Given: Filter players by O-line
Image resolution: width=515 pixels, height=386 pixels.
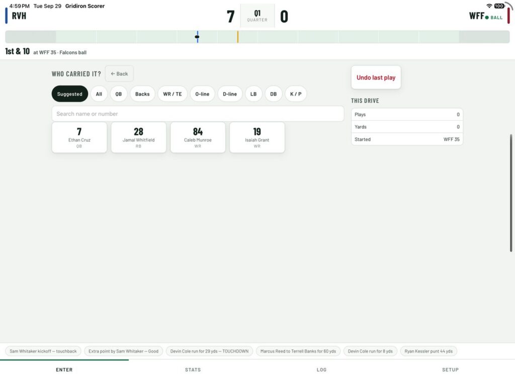Looking at the screenshot, I should 202,94.
